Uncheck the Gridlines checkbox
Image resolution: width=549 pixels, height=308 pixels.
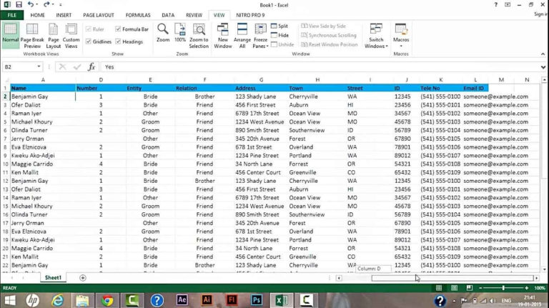tap(89, 41)
